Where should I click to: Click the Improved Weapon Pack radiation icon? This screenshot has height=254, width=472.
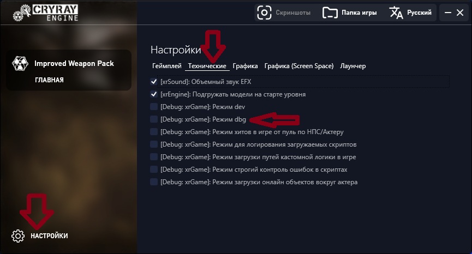(x=20, y=63)
